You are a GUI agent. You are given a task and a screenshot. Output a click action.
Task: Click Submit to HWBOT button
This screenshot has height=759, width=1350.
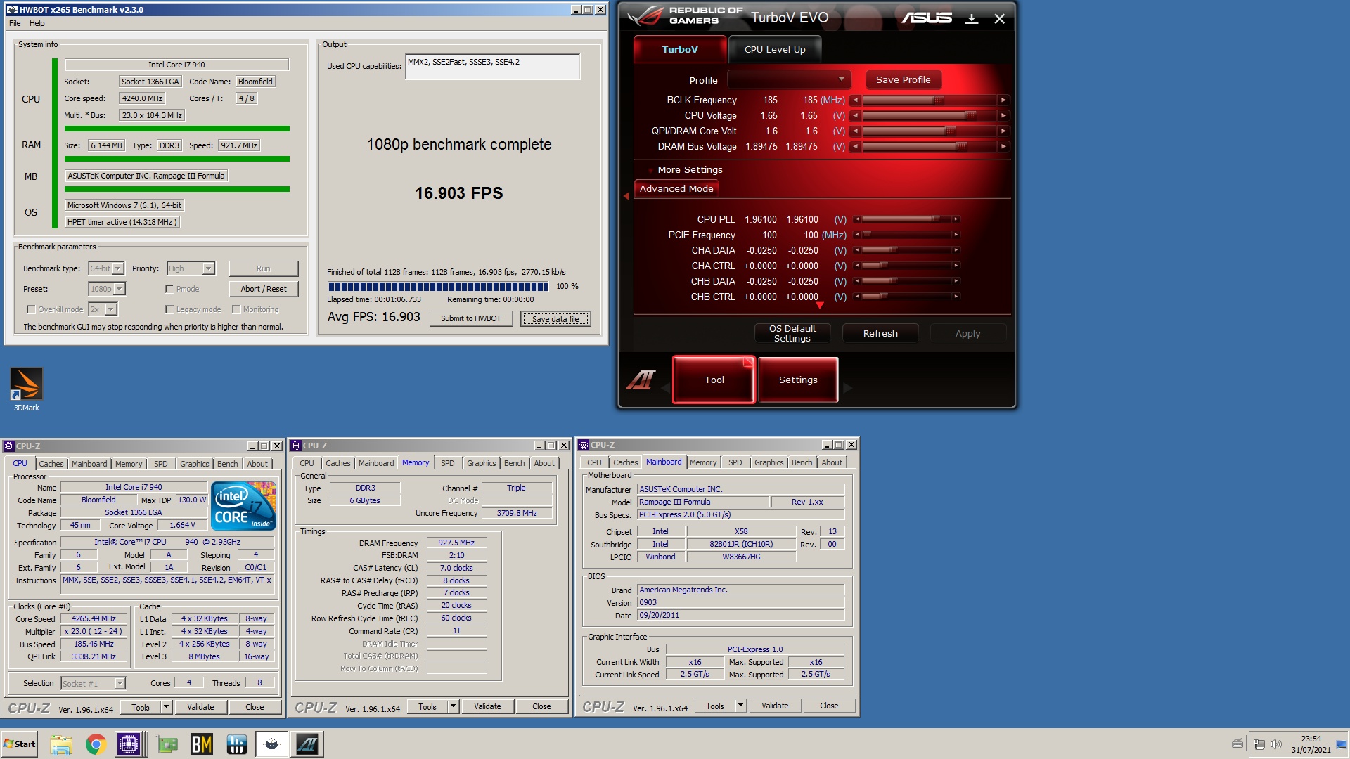470,318
